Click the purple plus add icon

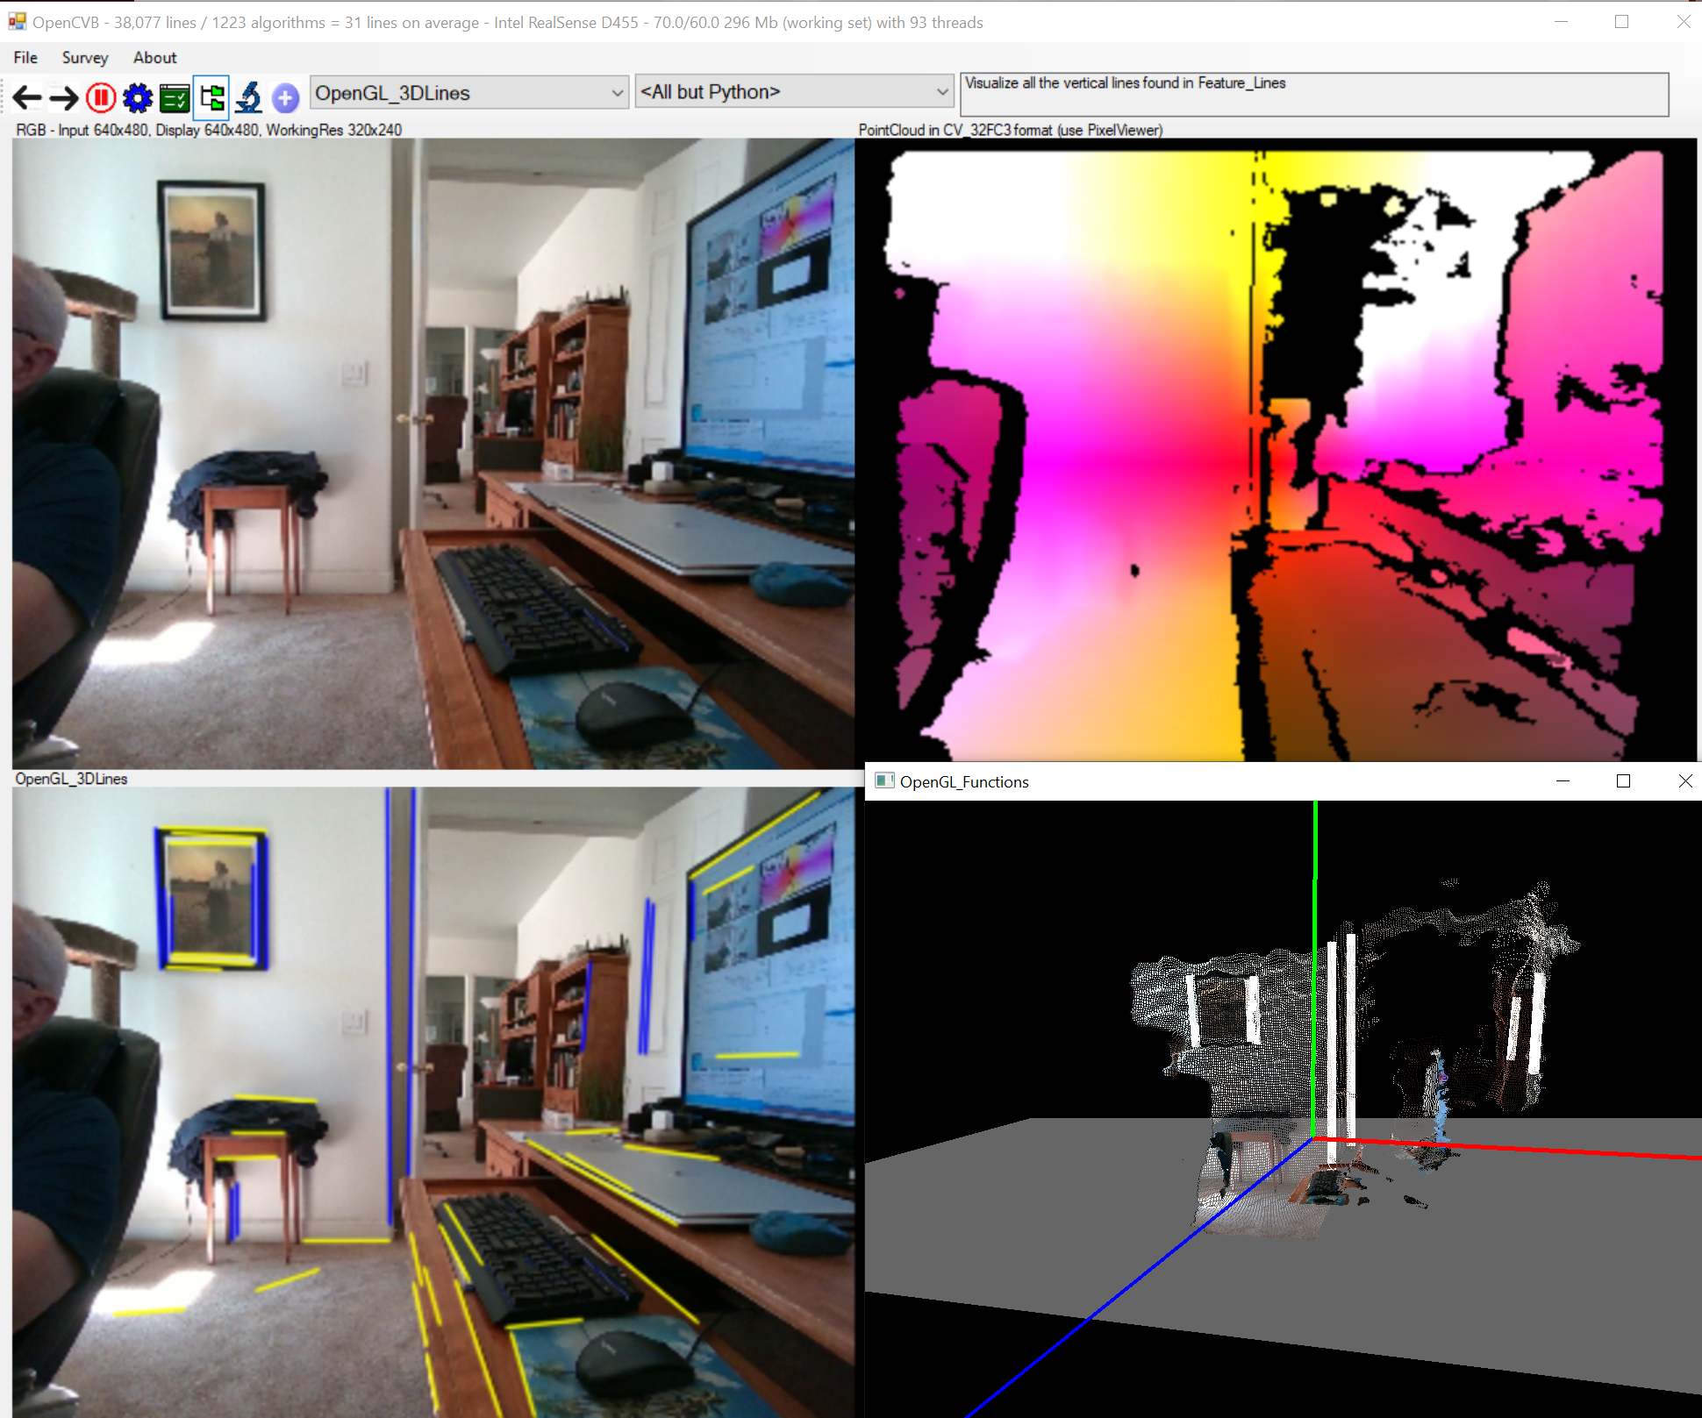click(x=285, y=96)
